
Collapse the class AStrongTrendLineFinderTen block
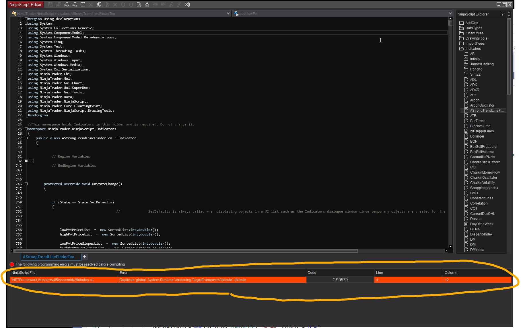click(26, 138)
